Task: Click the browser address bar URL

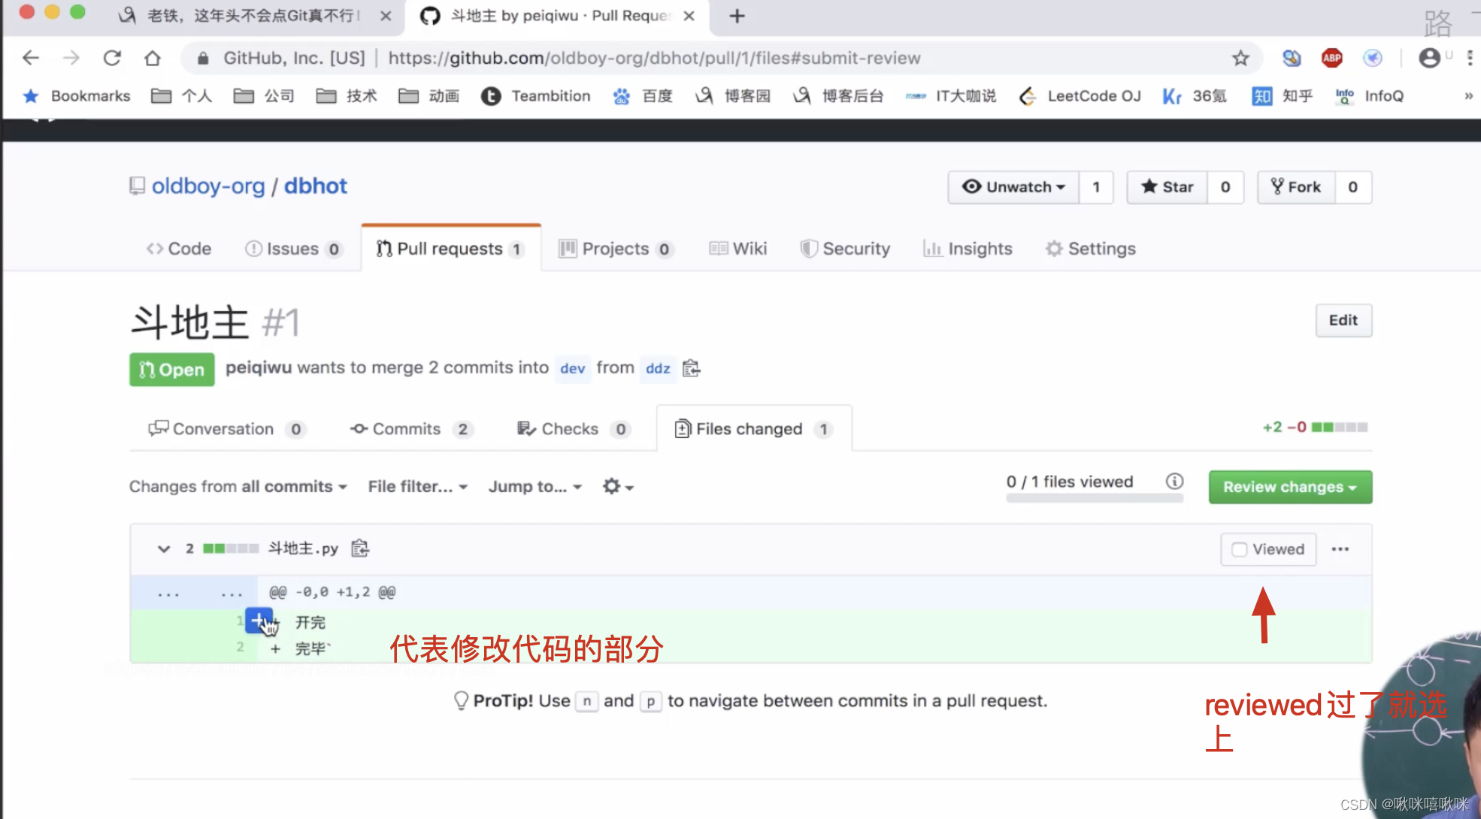Action: tap(654, 58)
